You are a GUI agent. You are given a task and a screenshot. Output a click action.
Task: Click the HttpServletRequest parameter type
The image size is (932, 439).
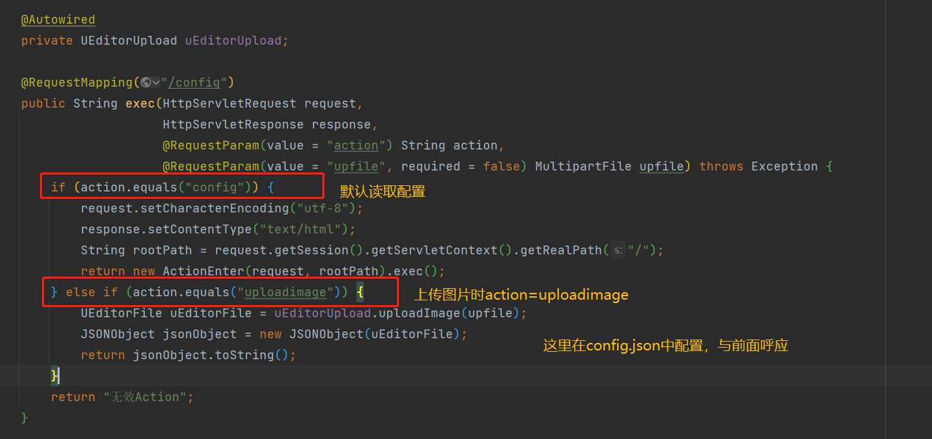pyautogui.click(x=230, y=103)
